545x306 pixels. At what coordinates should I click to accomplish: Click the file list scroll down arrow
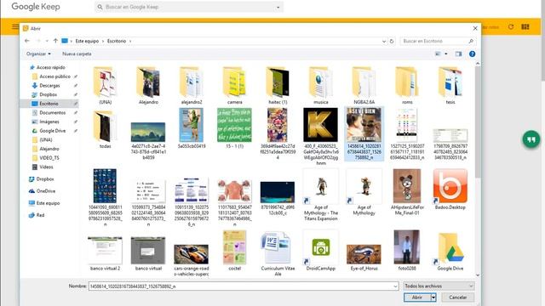[478, 275]
